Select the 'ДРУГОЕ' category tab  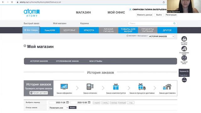(167, 30)
